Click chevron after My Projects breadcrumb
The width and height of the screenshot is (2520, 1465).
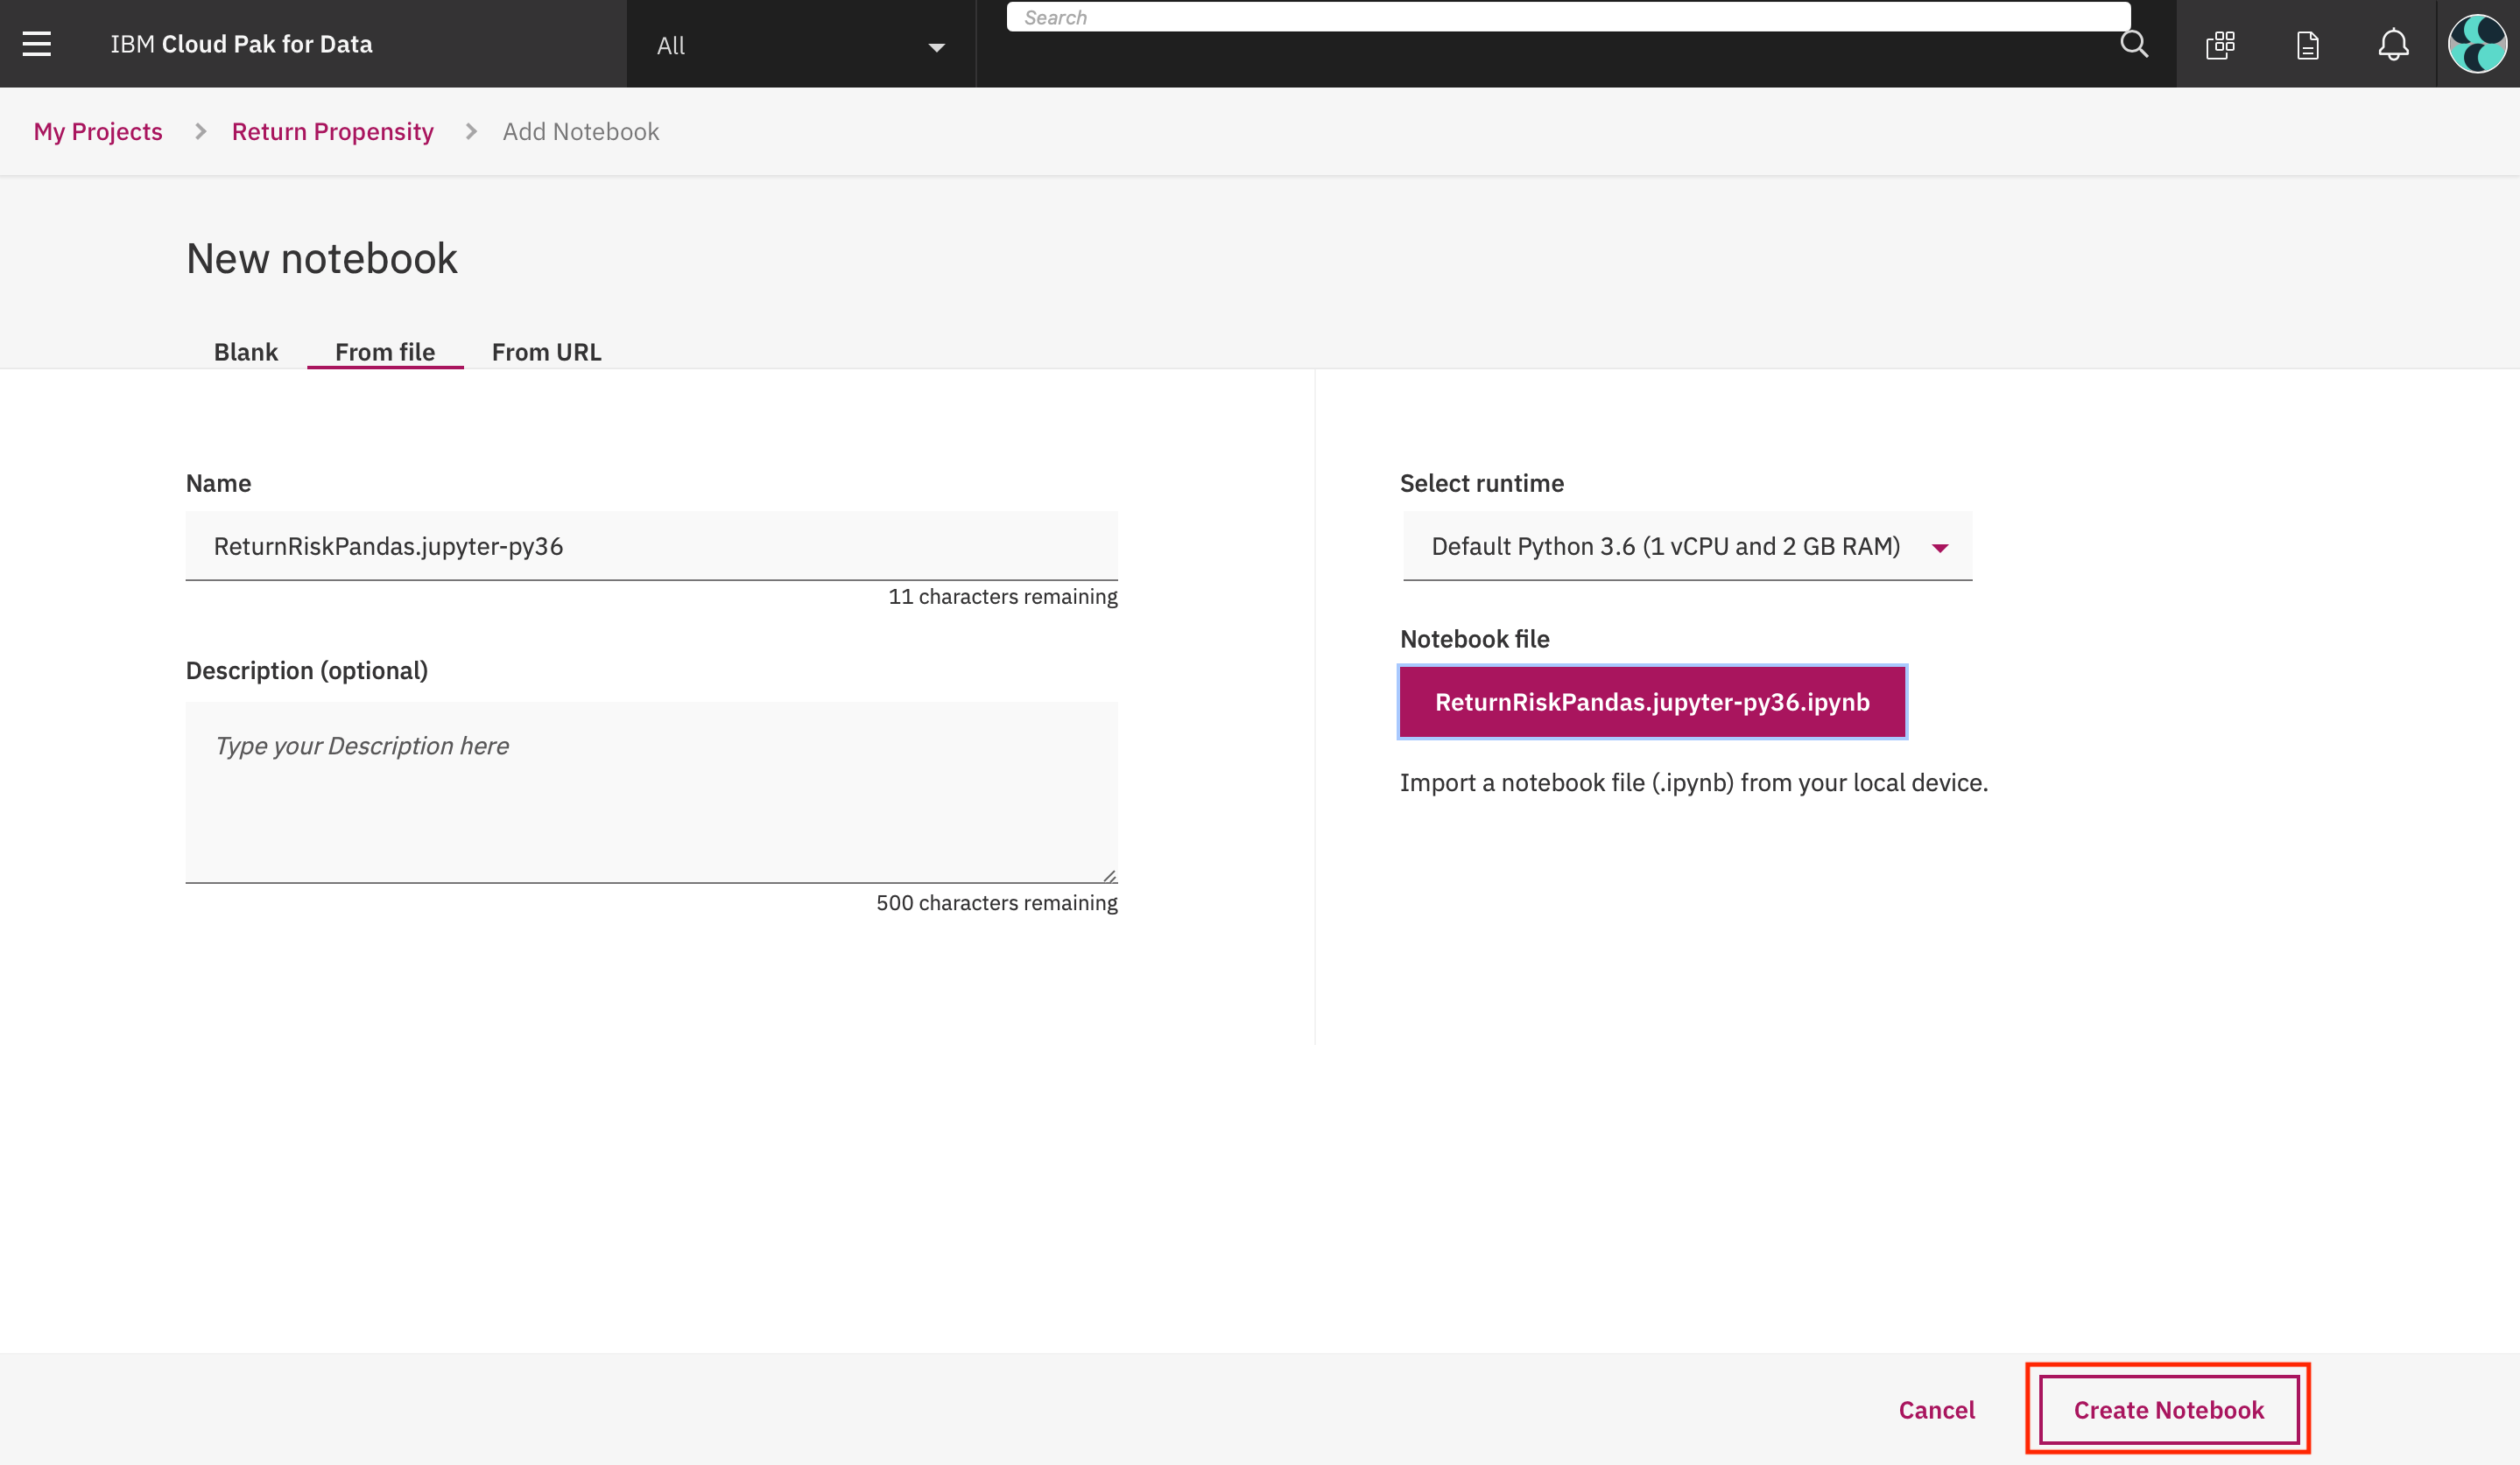point(201,132)
